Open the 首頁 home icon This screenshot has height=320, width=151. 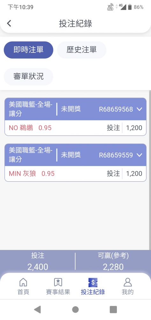[23, 282]
